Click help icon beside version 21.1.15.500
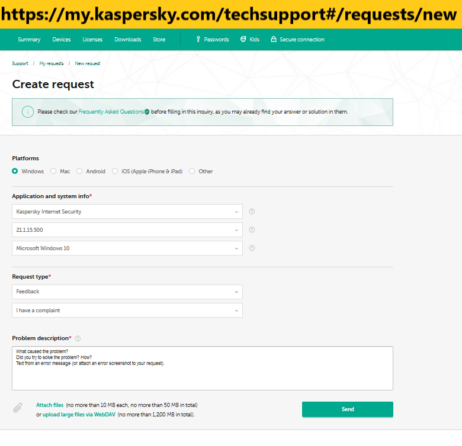The height and width of the screenshot is (446, 462). click(252, 230)
